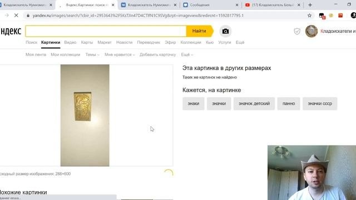The image size is (356, 200).
Task: Click the dark extension icon with badge
Action: (x=322, y=16)
